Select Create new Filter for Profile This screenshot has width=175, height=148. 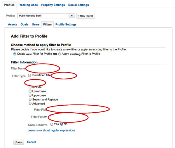coord(15,54)
